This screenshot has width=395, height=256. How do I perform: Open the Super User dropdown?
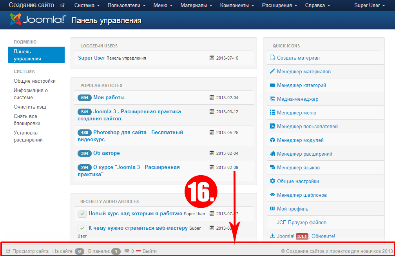tap(370, 5)
